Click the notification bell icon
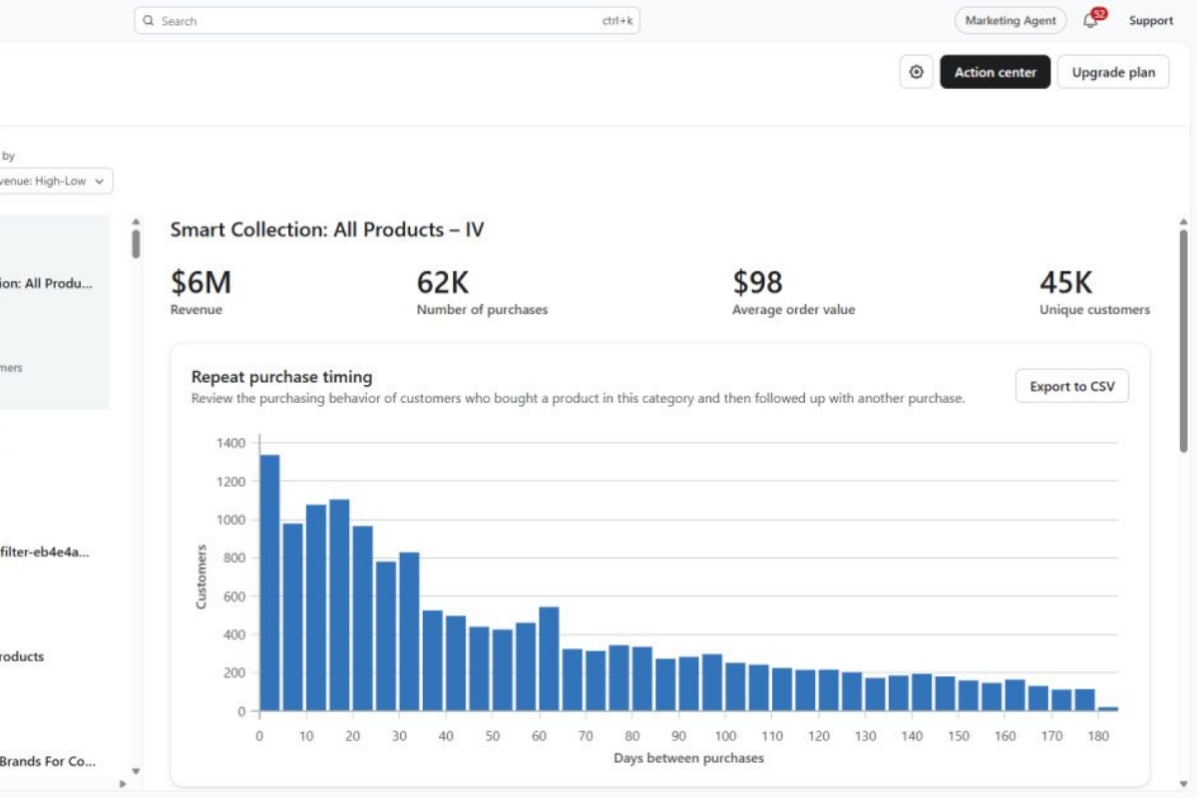 click(x=1089, y=21)
